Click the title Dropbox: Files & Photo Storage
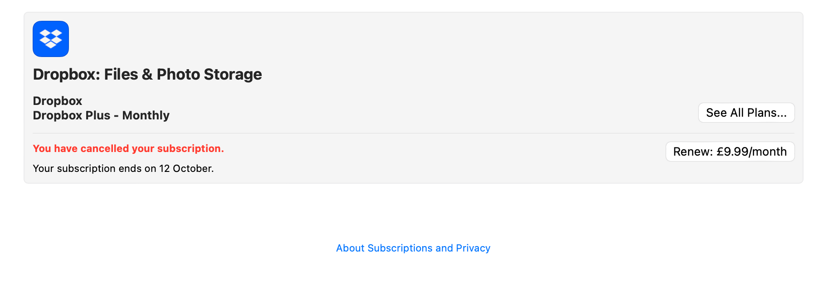 coord(147,74)
